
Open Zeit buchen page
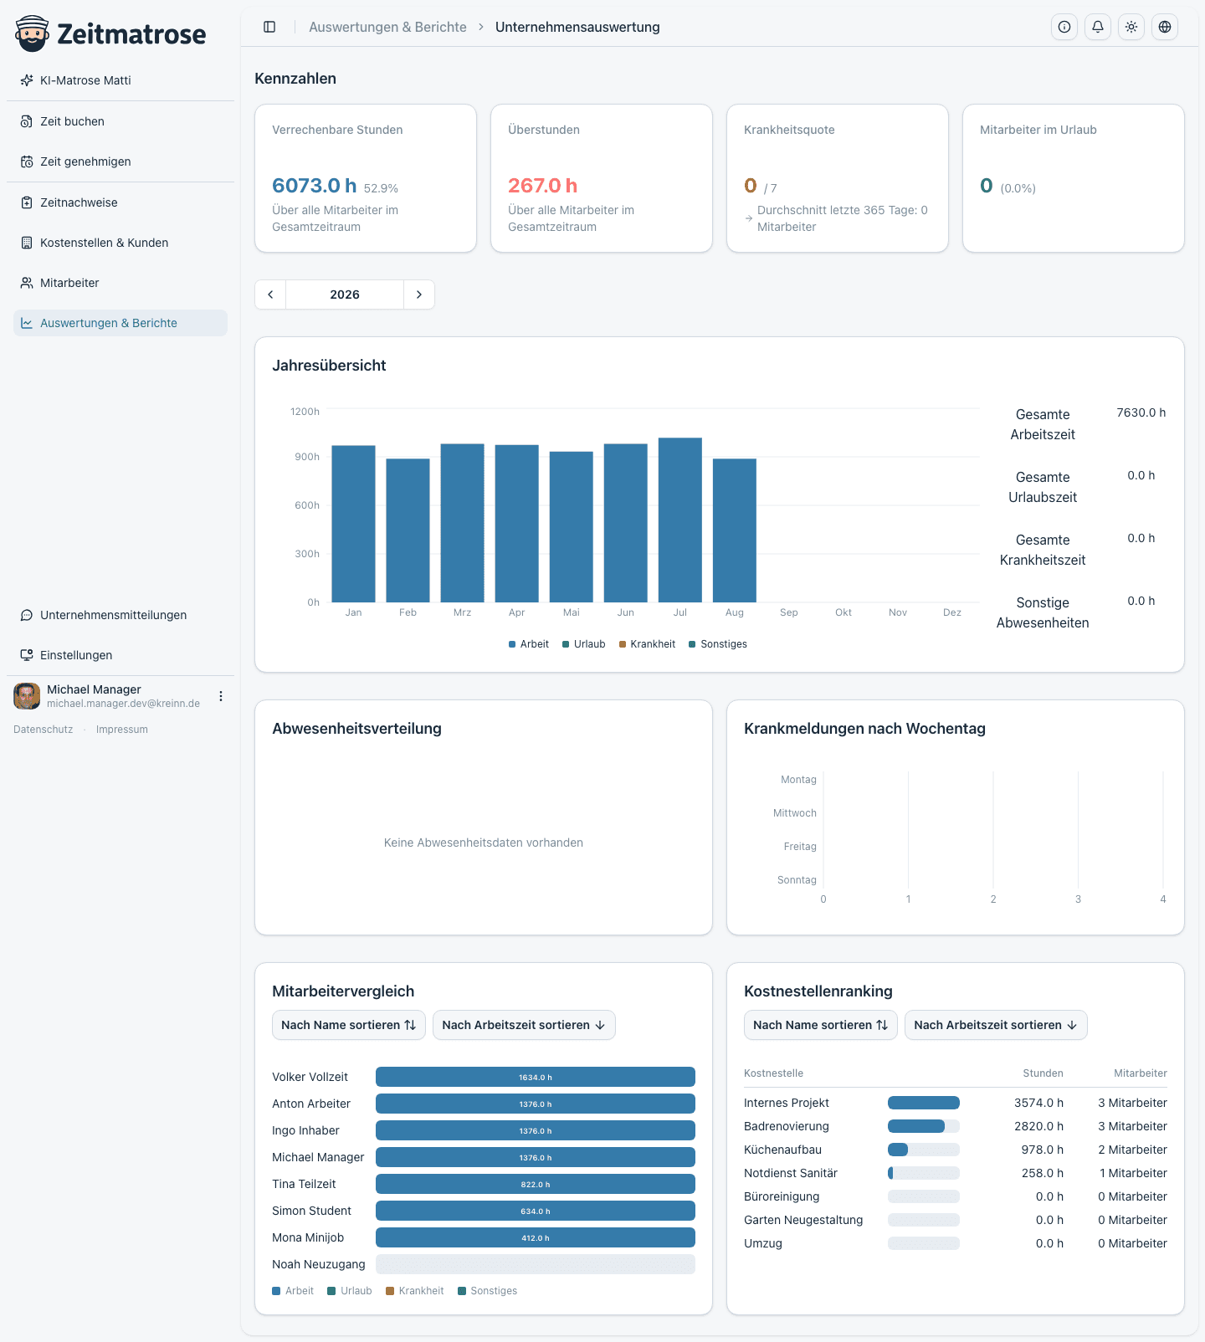pyautogui.click(x=120, y=121)
